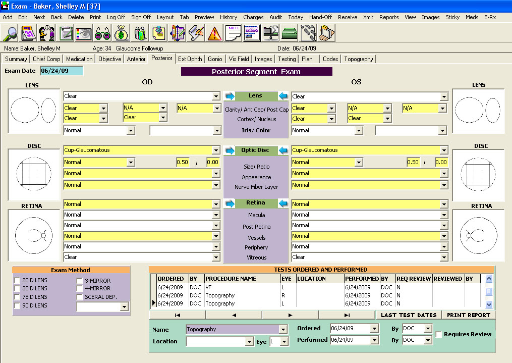Viewport: 512px width, 363px height.
Task: Open the Topography tab
Action: click(x=358, y=59)
